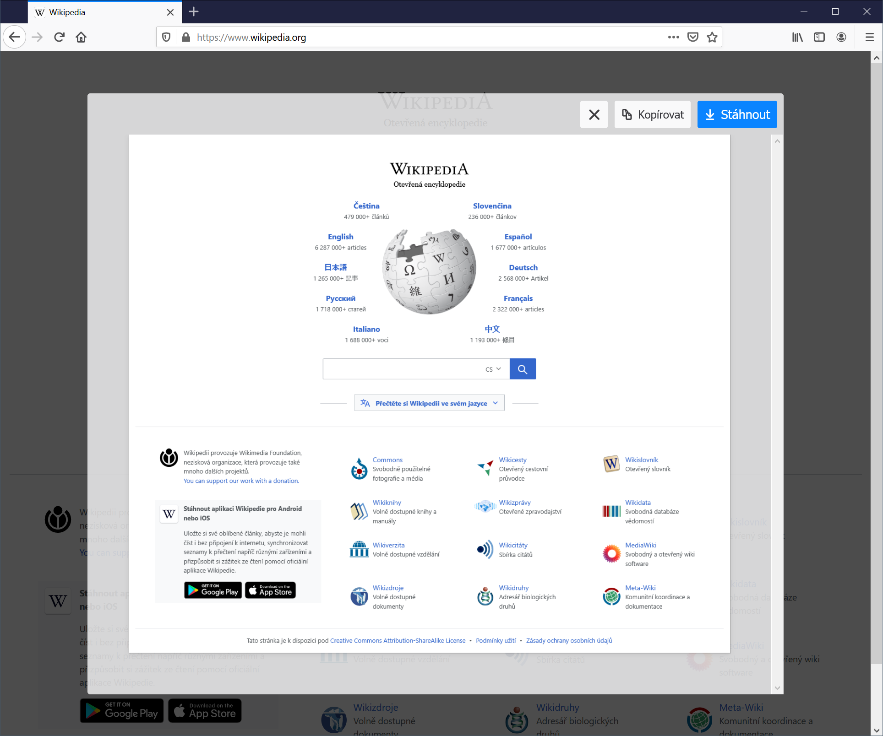Open page actions three-dot menu

coord(673,37)
